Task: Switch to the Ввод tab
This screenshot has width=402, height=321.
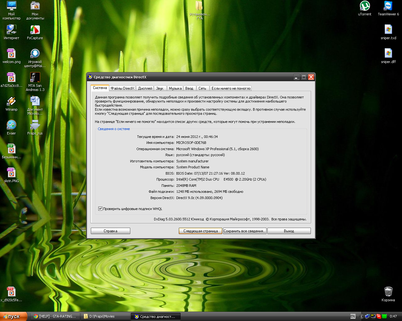Action: pyautogui.click(x=189, y=88)
